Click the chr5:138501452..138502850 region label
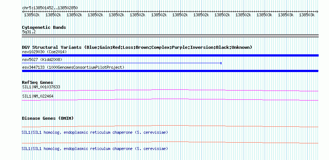This screenshot has width=329, height=160. click(x=50, y=8)
